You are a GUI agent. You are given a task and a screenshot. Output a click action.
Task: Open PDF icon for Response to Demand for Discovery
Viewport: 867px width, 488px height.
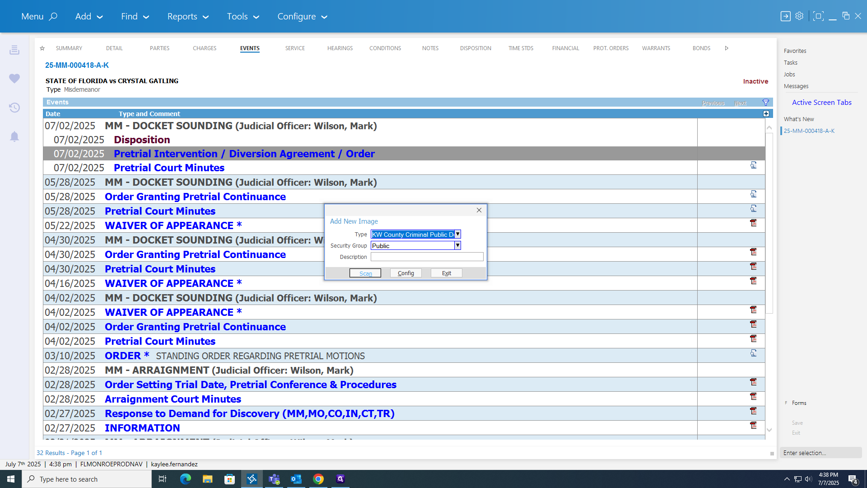pyautogui.click(x=753, y=411)
